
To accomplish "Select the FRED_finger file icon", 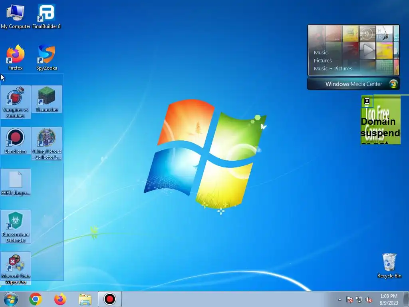I will [16, 182].
